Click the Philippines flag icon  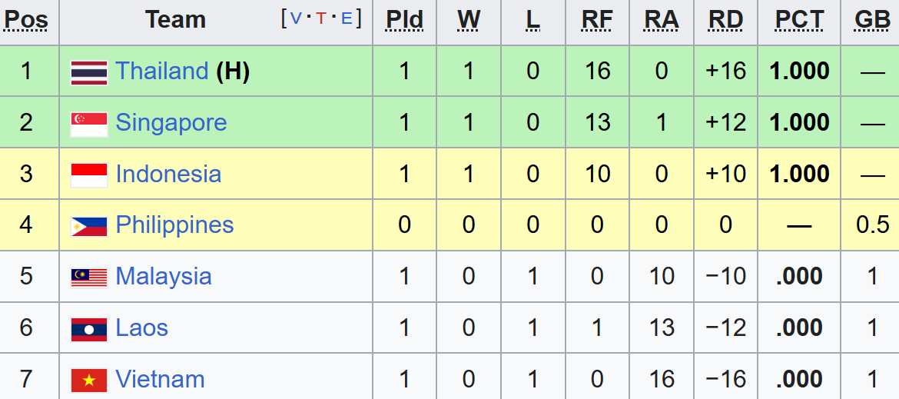pos(89,225)
